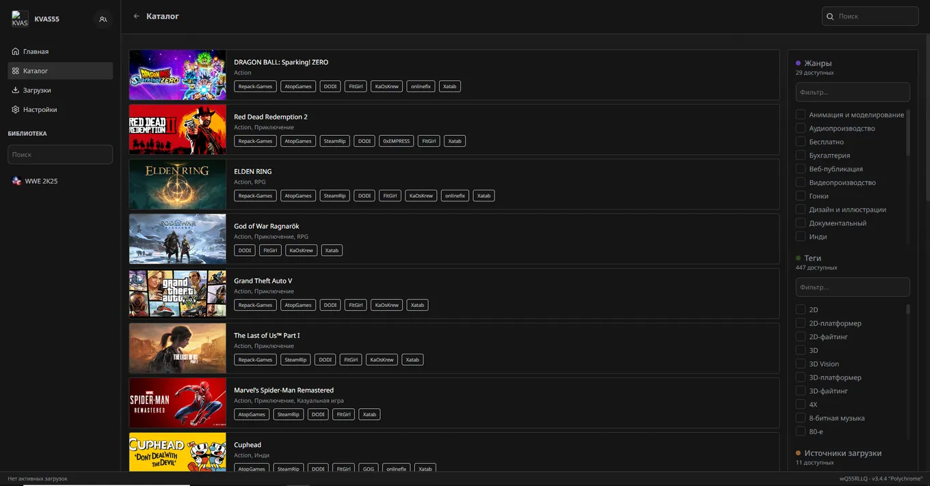Click KaOsKrew tag on DRAGON BALL row
The width and height of the screenshot is (930, 486).
pyautogui.click(x=387, y=87)
